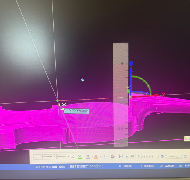
Task: Click the orange surface color swatch
Action: pyautogui.click(x=96, y=156)
